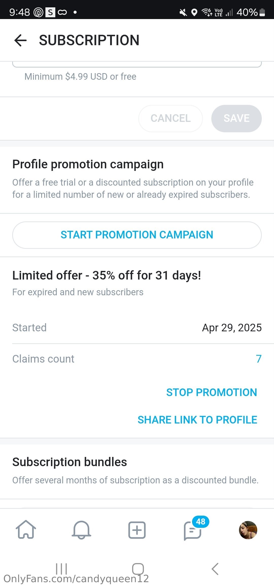Open profile avatar in bottom bar

[248, 530]
